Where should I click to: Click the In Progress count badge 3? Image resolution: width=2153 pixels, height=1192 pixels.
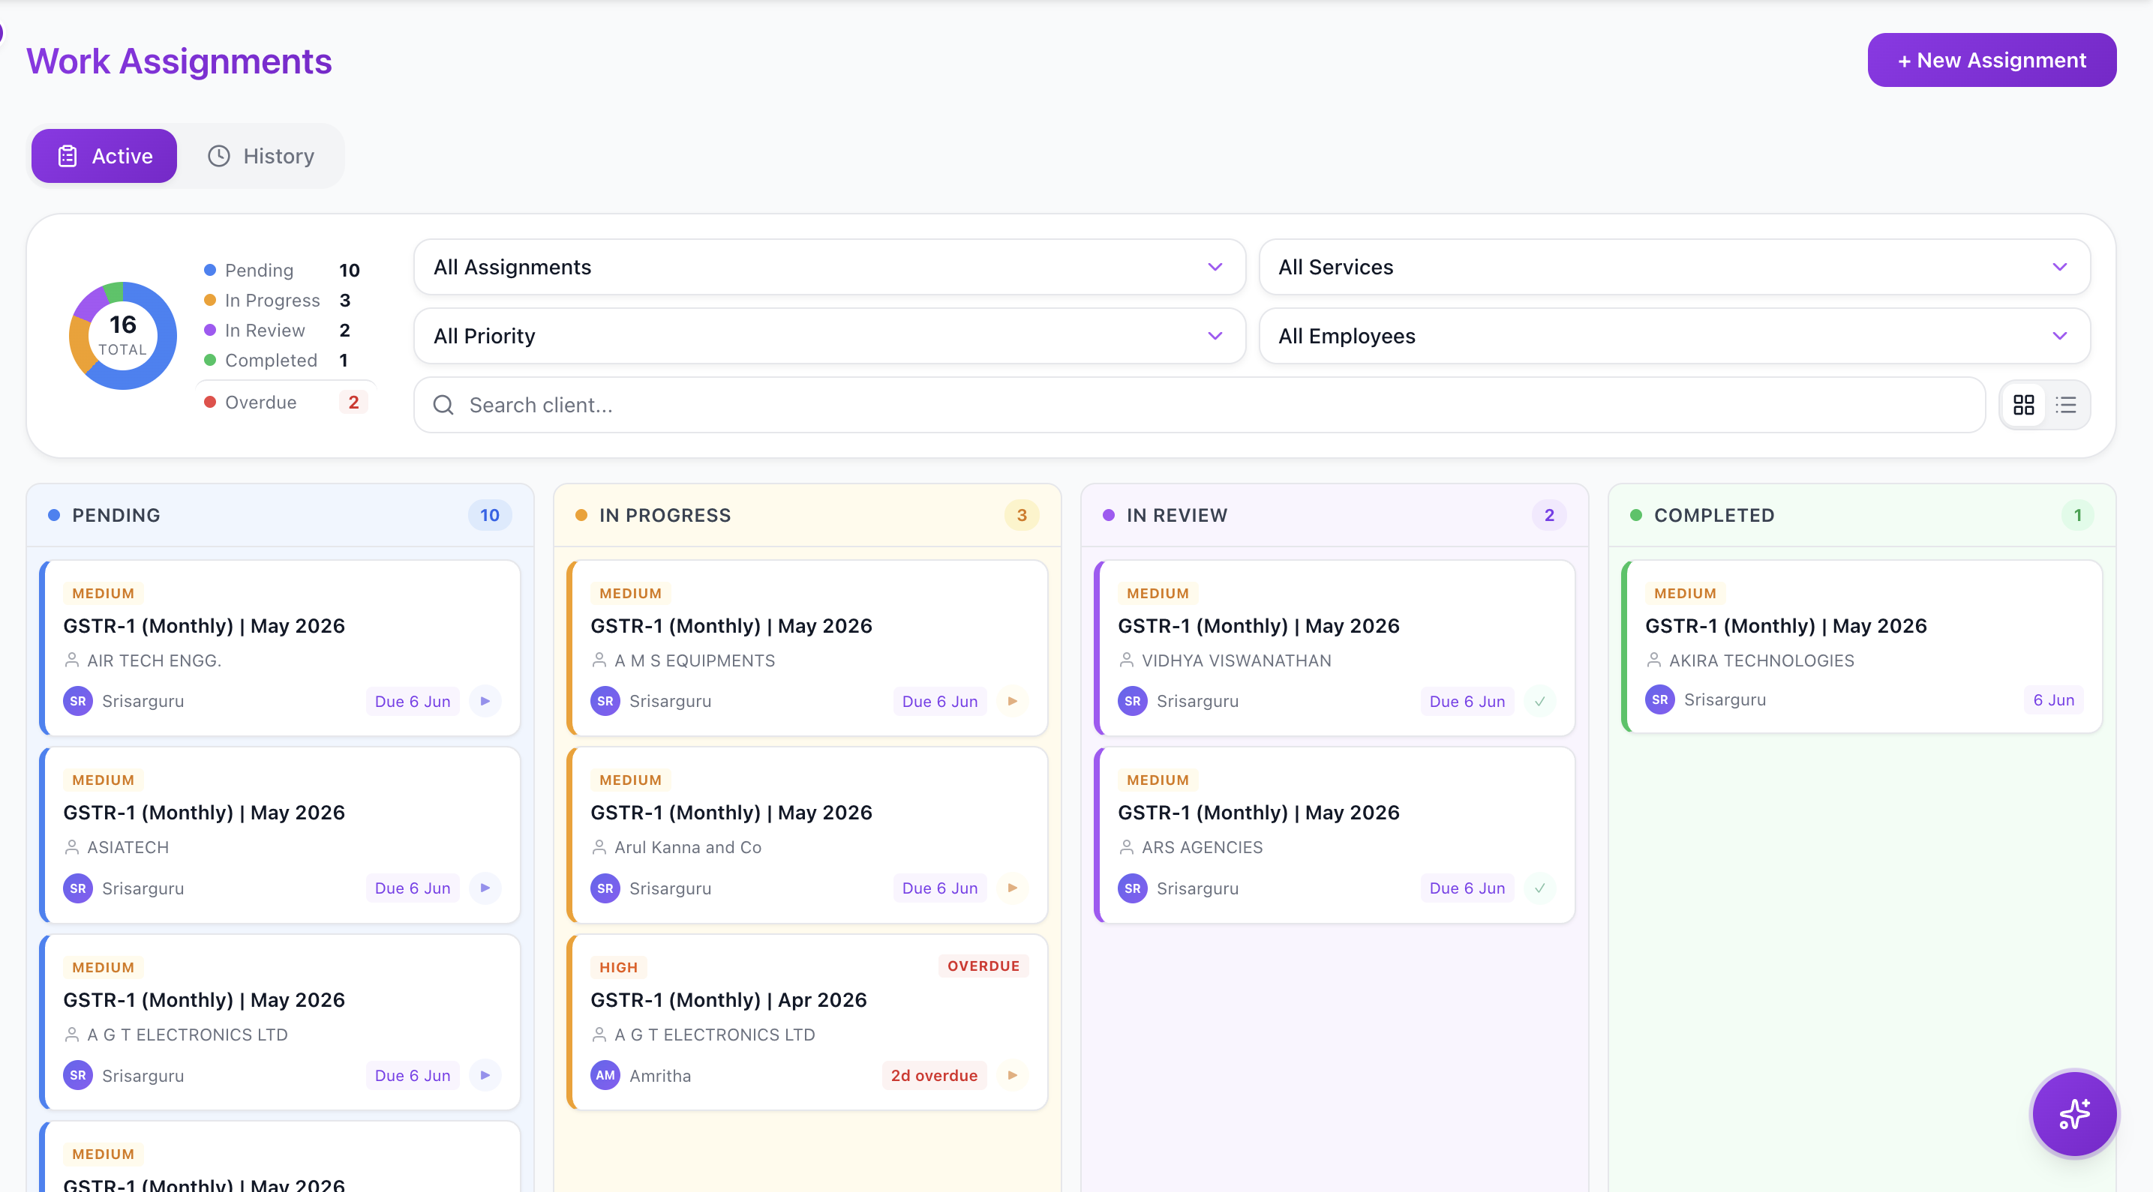[x=1021, y=515]
